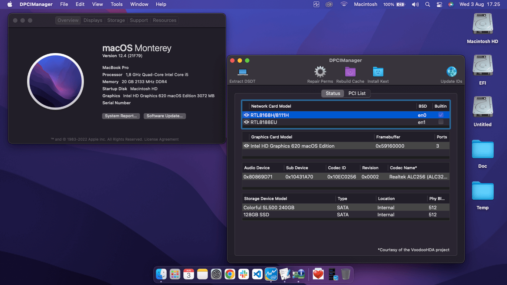Select the Status tab in DPCIManager
The width and height of the screenshot is (507, 285).
tap(333, 93)
